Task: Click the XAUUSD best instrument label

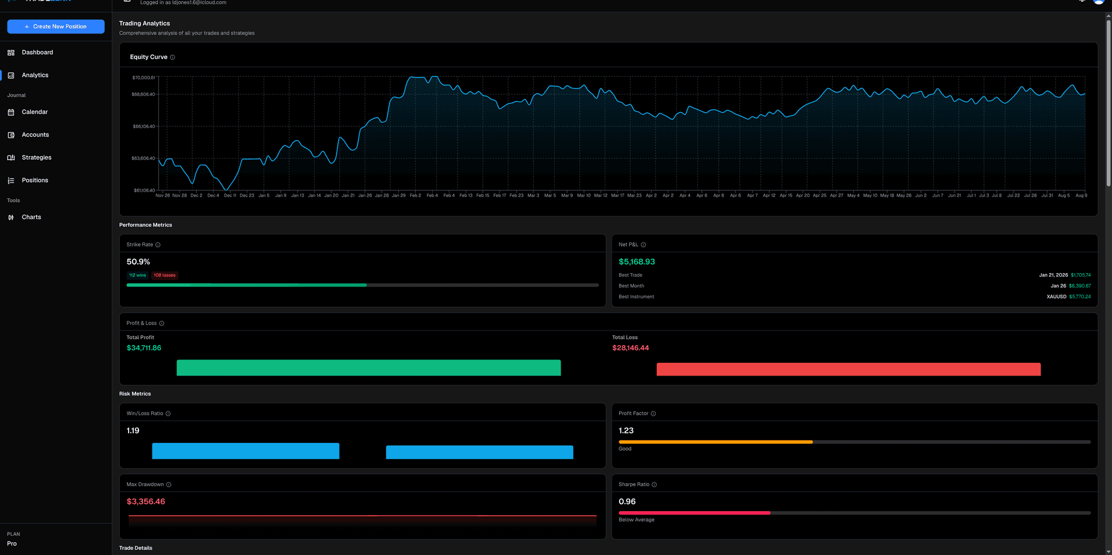Action: click(1056, 297)
